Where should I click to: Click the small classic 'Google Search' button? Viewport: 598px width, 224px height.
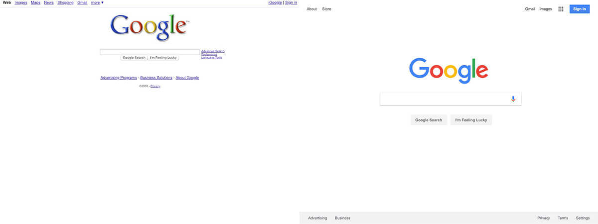[134, 58]
